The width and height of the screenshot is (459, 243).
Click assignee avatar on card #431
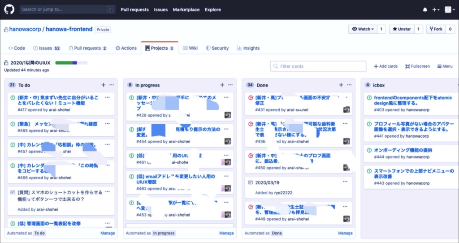[x=346, y=110]
